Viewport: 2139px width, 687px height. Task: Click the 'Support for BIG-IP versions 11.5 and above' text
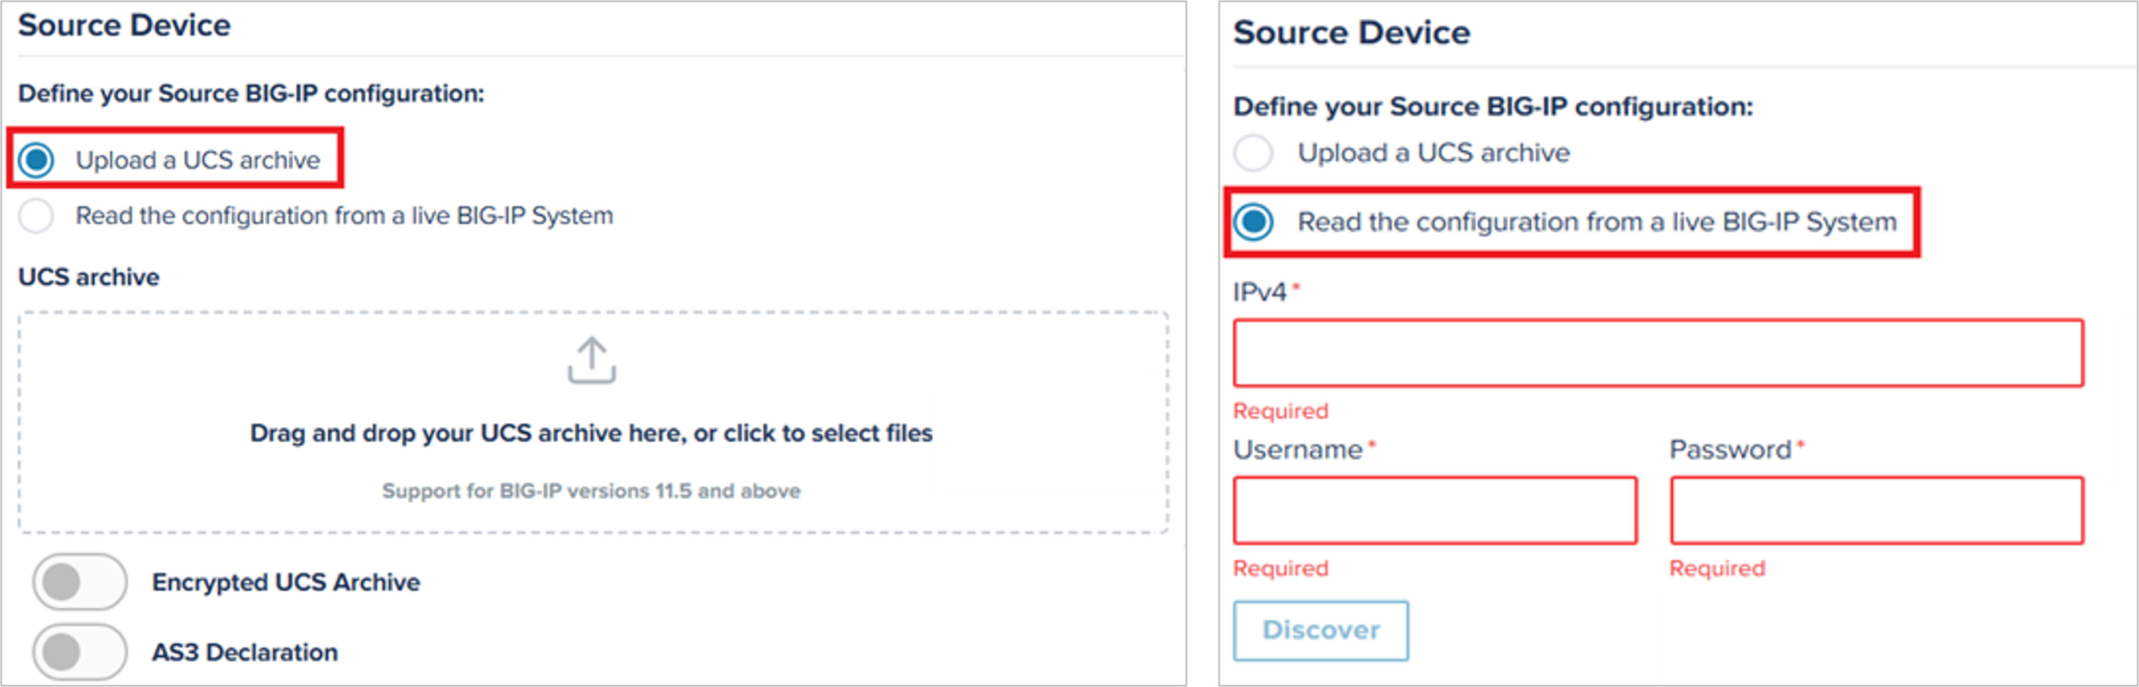[591, 491]
